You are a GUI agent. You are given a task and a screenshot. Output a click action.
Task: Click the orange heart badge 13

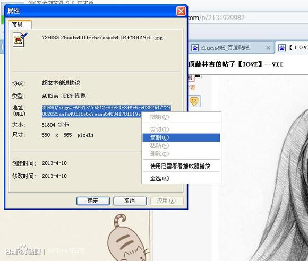click(x=194, y=101)
